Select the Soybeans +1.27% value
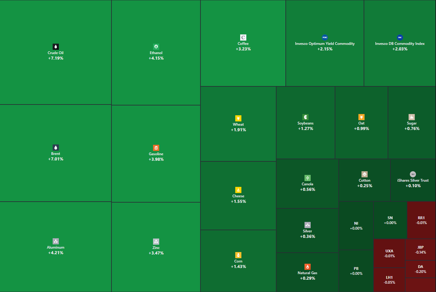The image size is (436, 292). point(306,129)
